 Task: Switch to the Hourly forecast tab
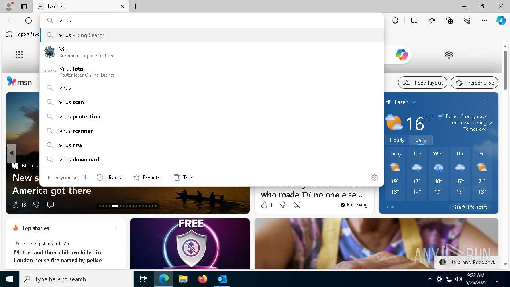[x=397, y=140]
